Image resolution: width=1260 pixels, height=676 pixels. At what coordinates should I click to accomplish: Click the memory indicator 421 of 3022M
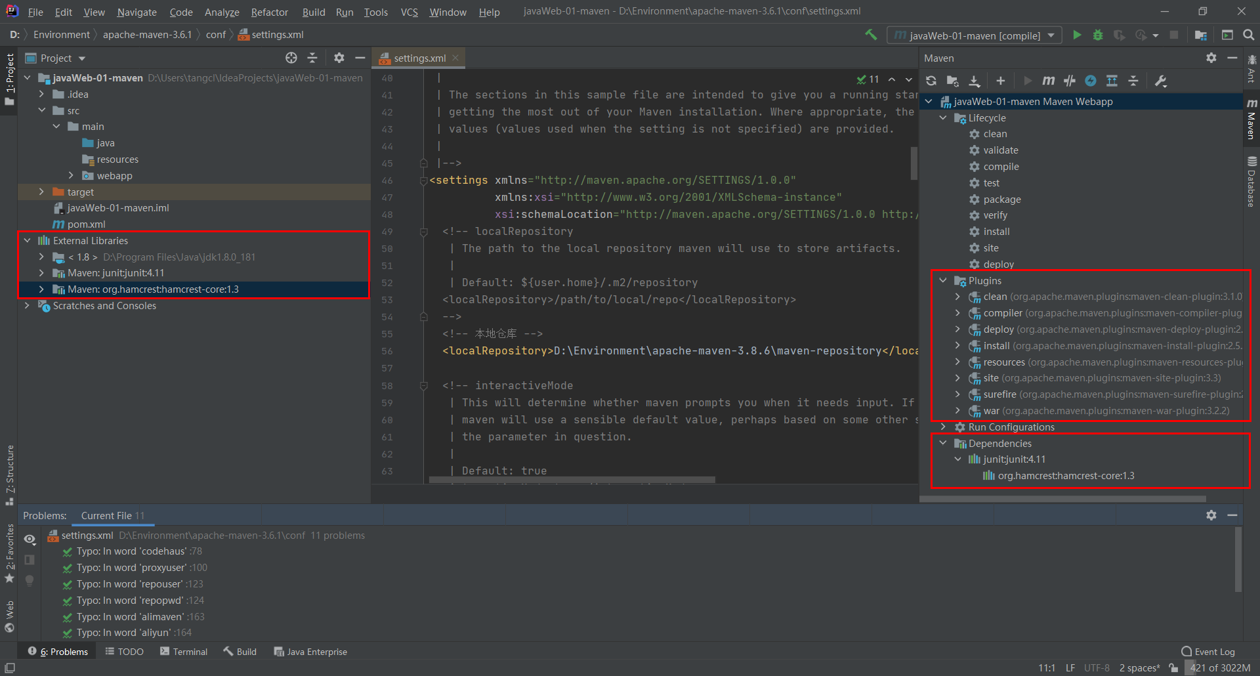[1219, 668]
